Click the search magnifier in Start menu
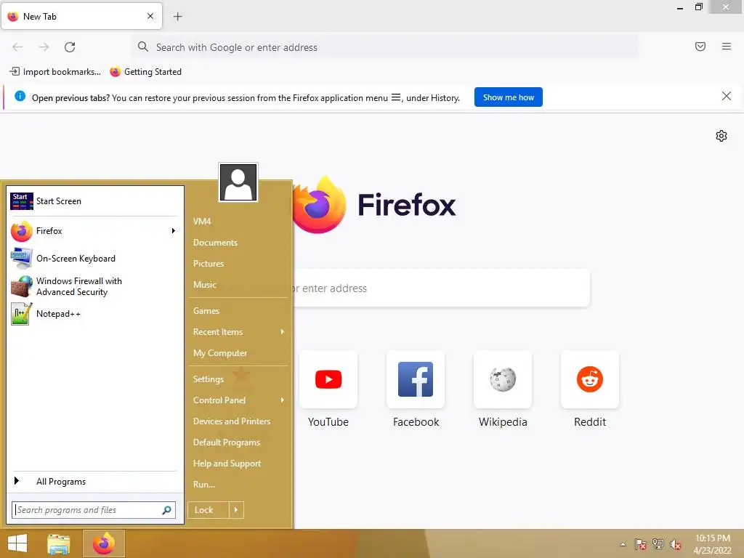This screenshot has width=744, height=558. click(166, 510)
